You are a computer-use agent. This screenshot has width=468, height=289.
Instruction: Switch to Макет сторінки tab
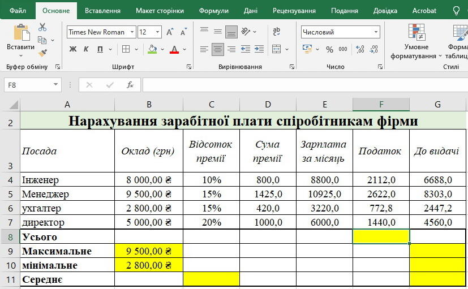160,11
